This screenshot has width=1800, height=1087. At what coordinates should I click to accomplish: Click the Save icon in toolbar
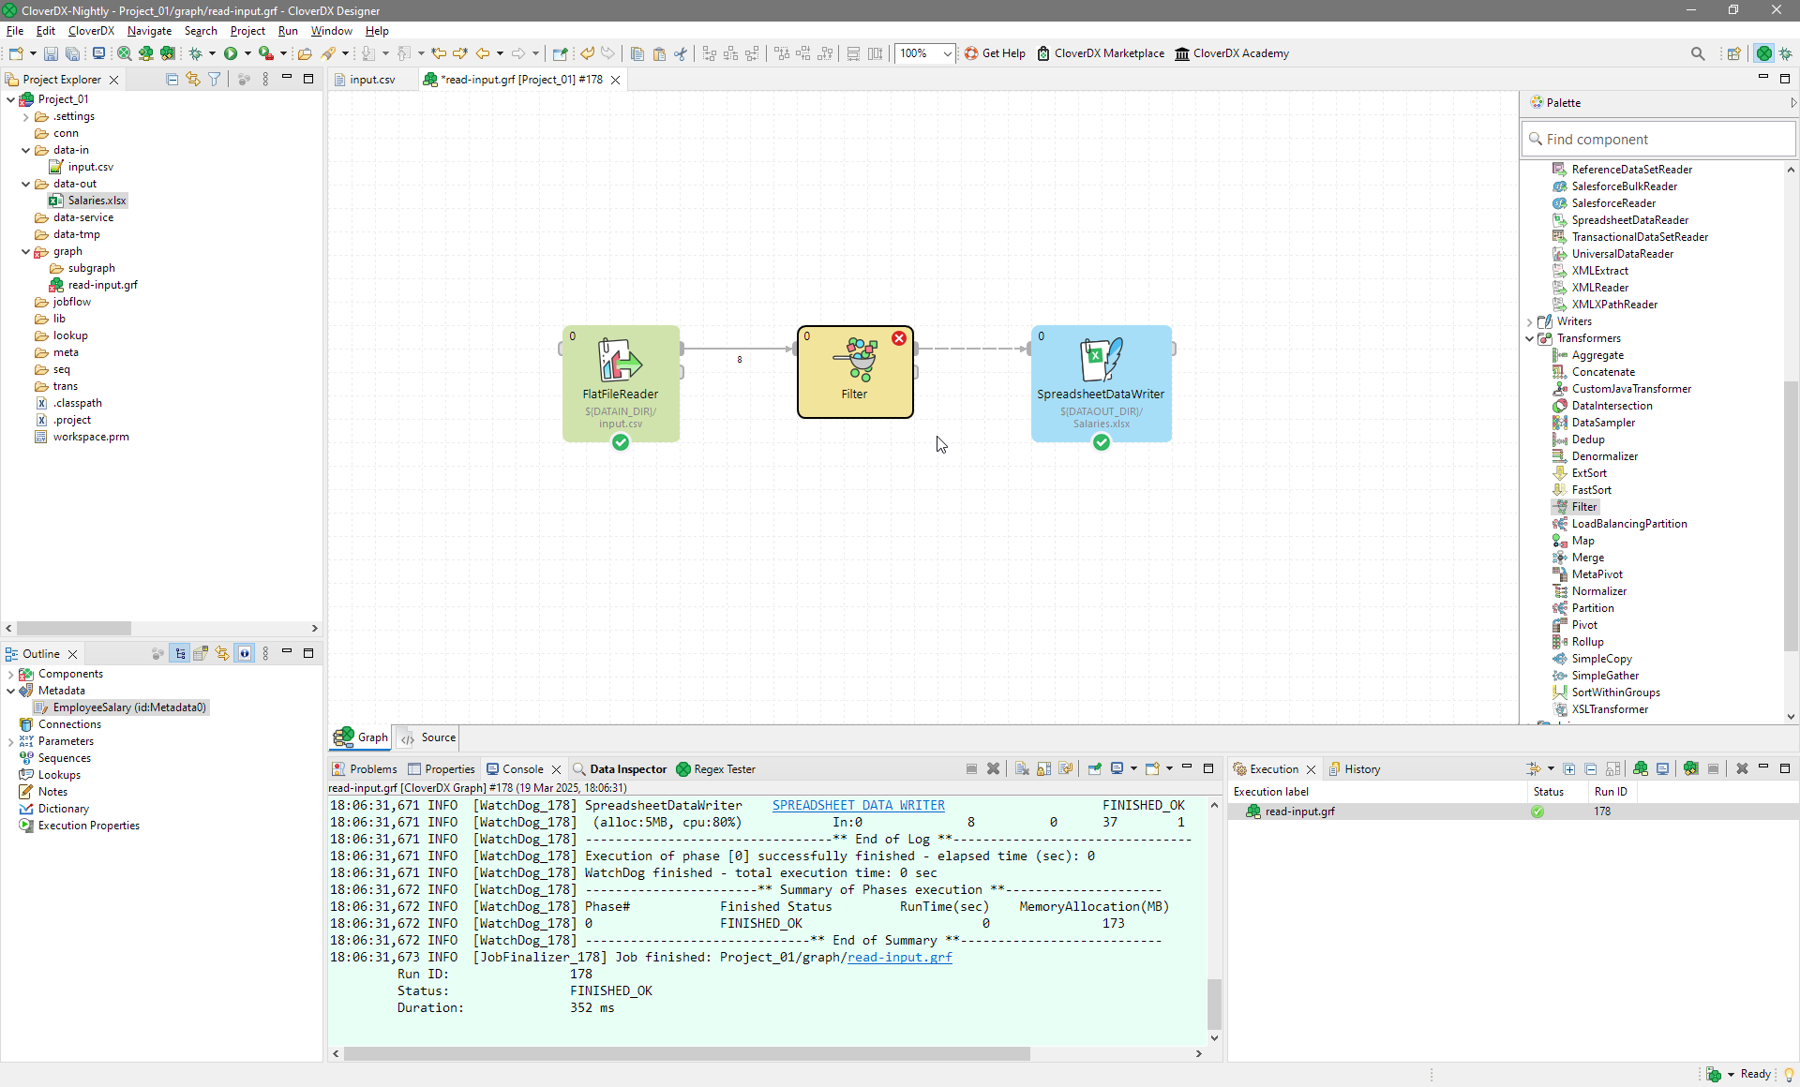pos(51,53)
